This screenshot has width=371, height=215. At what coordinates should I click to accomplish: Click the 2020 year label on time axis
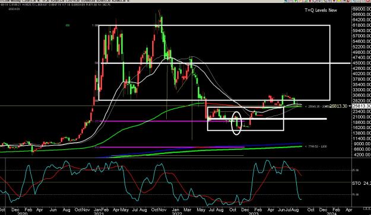tap(23, 214)
